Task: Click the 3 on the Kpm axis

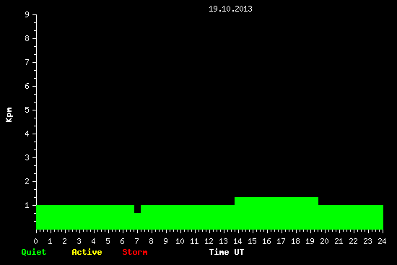Action: 27,157
